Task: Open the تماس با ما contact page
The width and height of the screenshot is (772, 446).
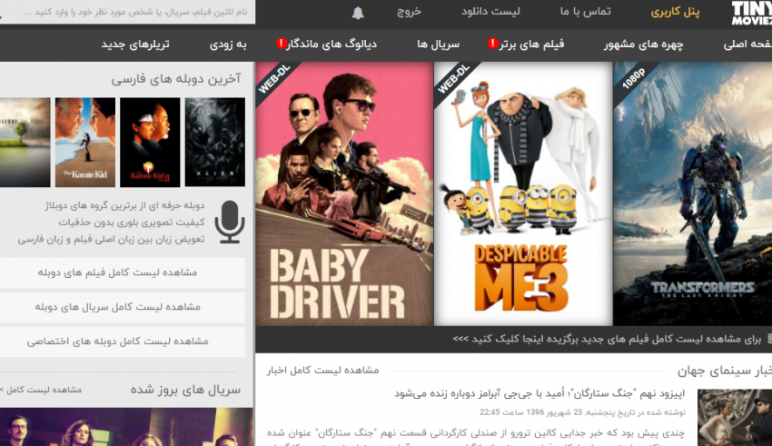Action: point(586,11)
